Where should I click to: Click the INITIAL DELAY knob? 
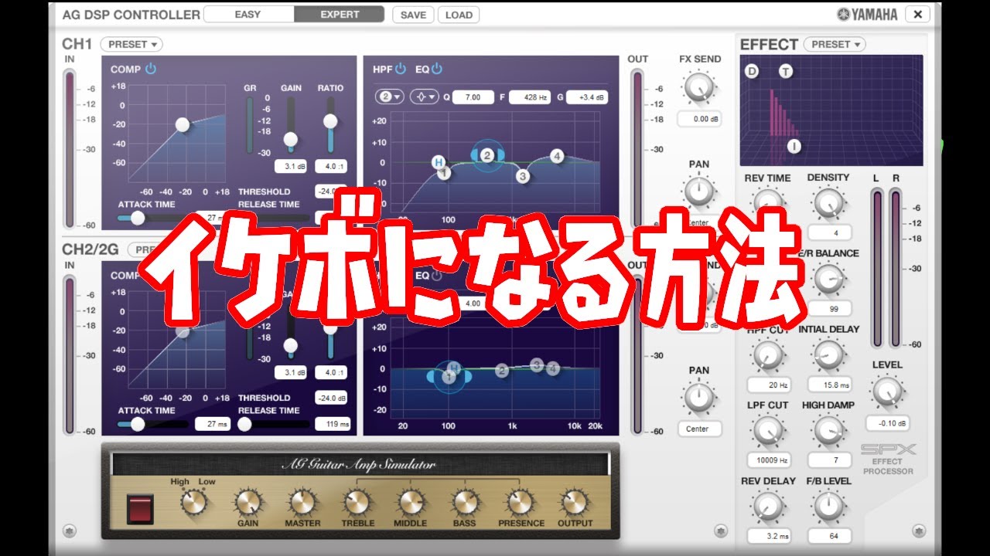tap(828, 354)
